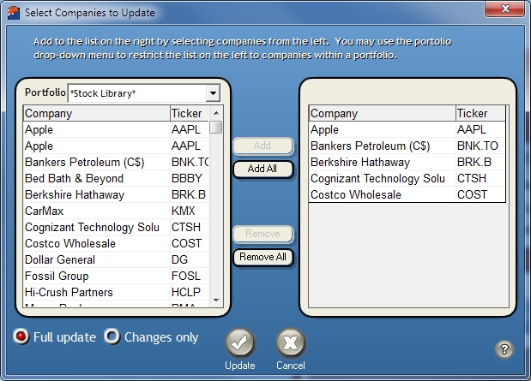This screenshot has height=381, width=531.
Task: Click the Ticker column header in left list
Action: click(x=190, y=113)
